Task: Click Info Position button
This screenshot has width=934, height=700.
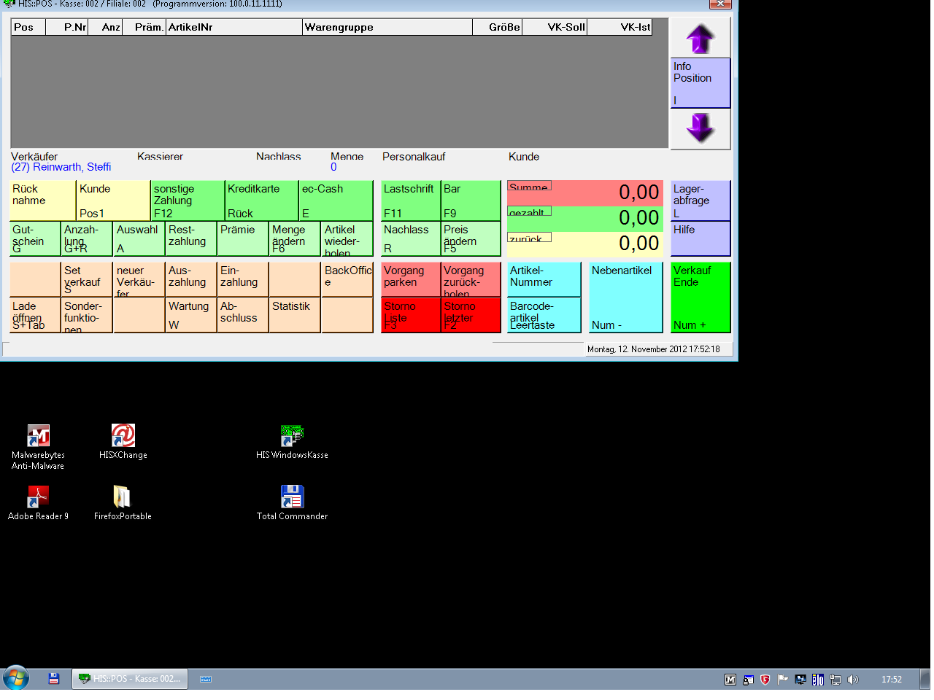Action: click(x=700, y=83)
